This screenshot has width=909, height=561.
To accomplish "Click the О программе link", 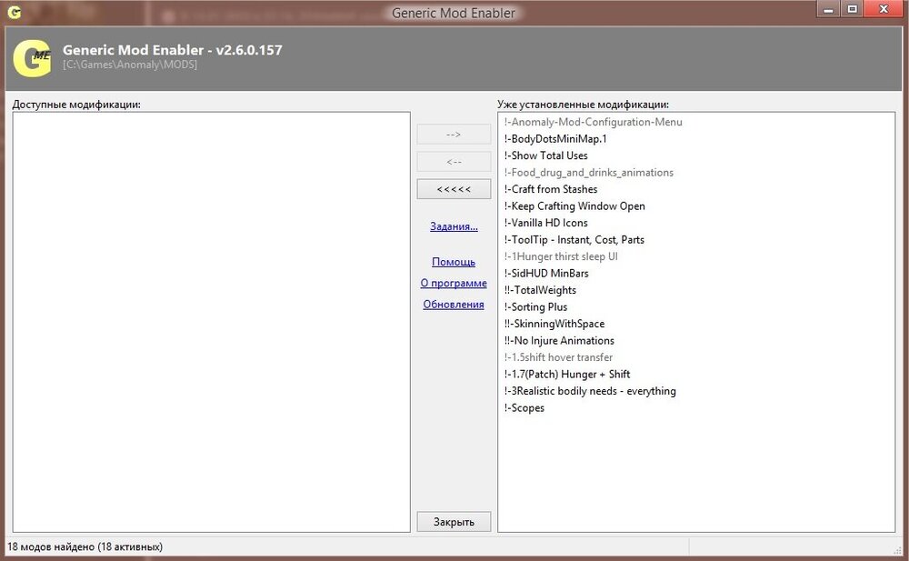I will (x=454, y=283).
